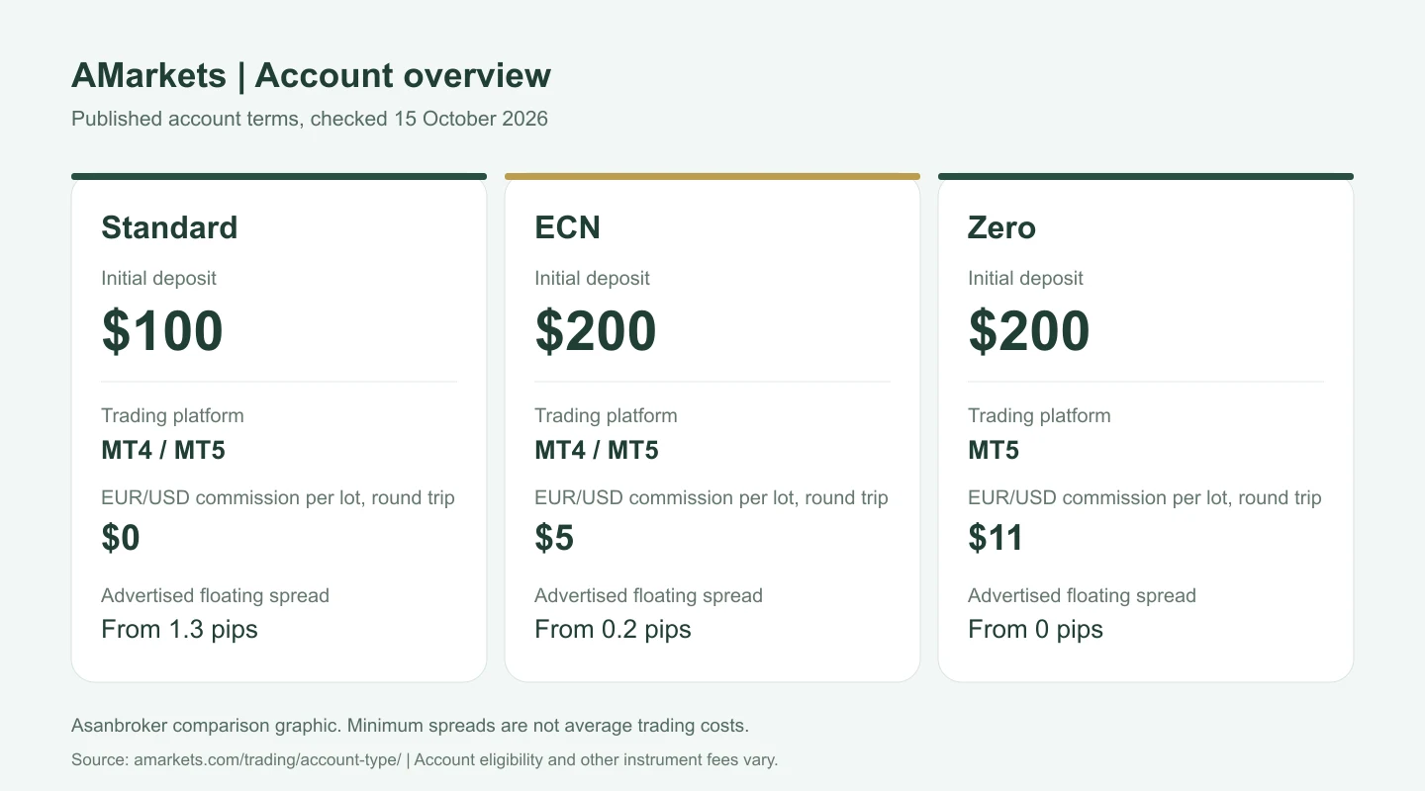Image resolution: width=1425 pixels, height=791 pixels.
Task: Click 'From 1.3 pips' spread text
Action: tap(179, 630)
